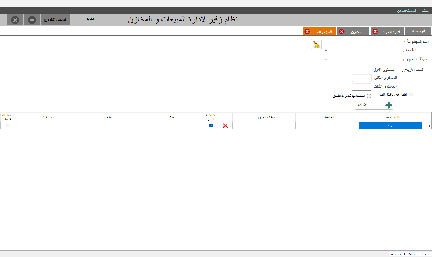Close the المخازن tab with its red X

point(342,31)
